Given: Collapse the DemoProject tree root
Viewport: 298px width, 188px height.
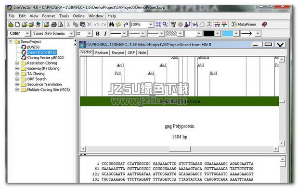Looking at the screenshot, I should [11, 42].
